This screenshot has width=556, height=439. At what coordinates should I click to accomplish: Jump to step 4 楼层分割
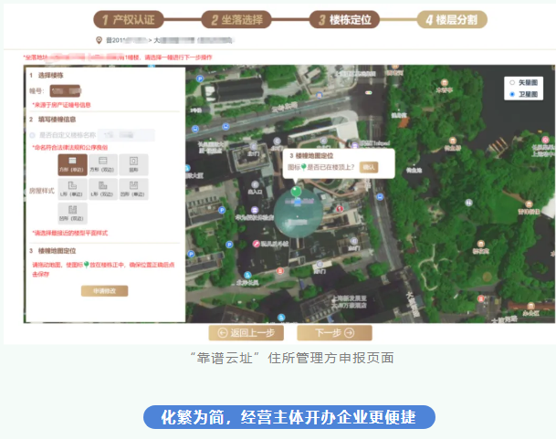[x=454, y=19]
